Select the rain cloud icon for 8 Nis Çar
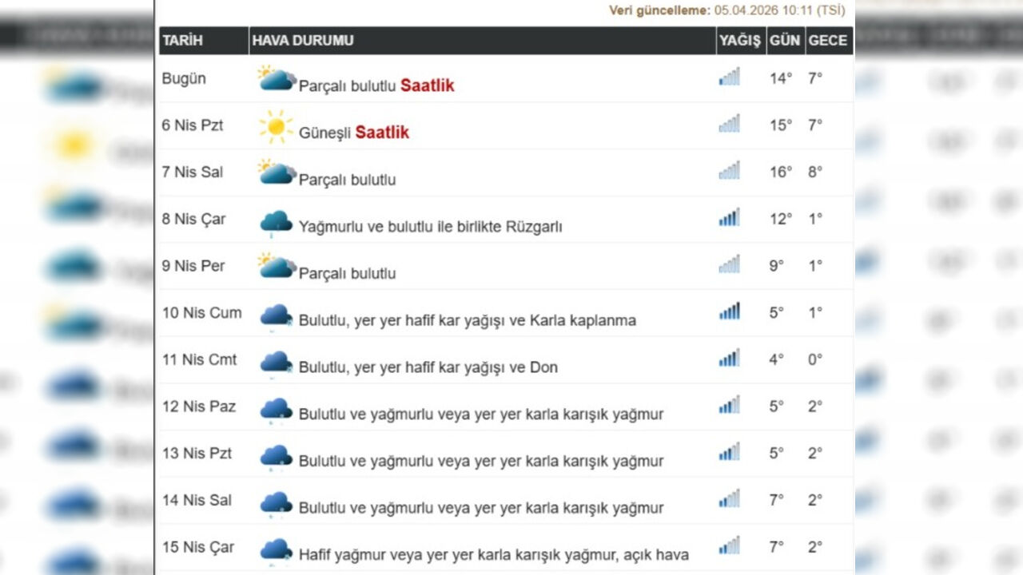1023x575 pixels. pyautogui.click(x=275, y=219)
